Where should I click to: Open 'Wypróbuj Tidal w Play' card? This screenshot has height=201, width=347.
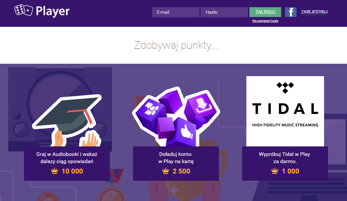(x=285, y=163)
